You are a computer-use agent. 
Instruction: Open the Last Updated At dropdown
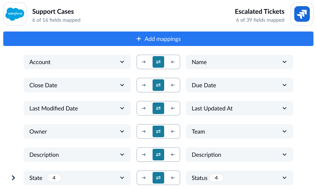coord(239,108)
